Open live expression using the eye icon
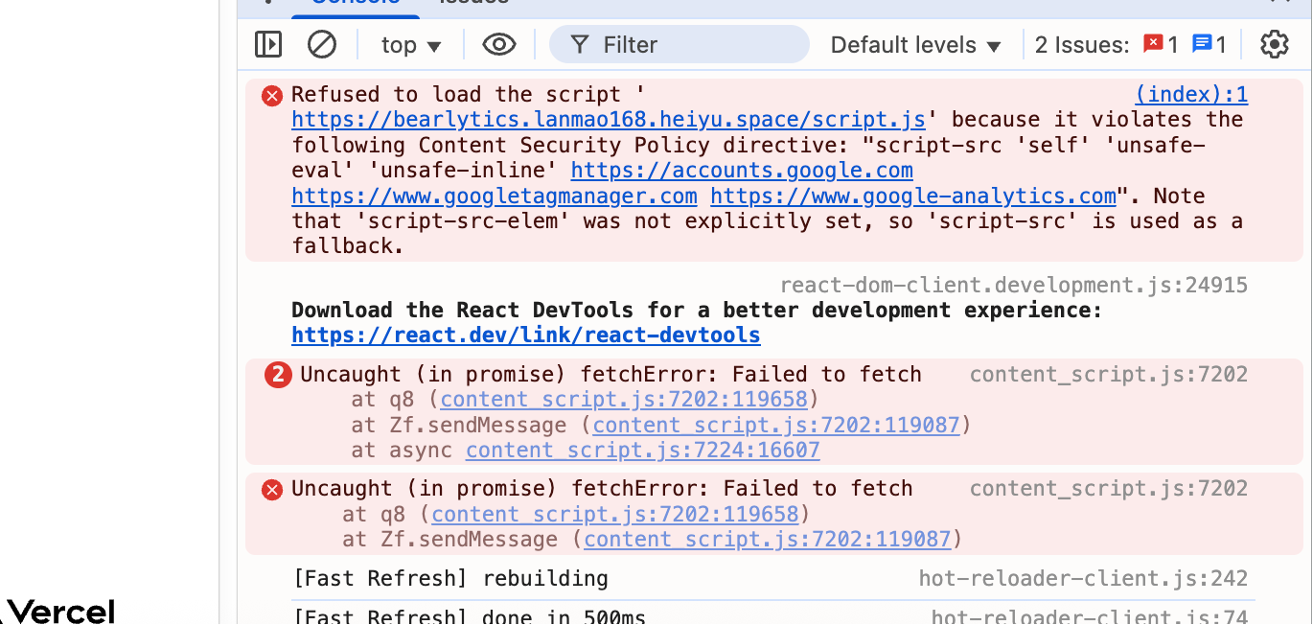 [499, 45]
